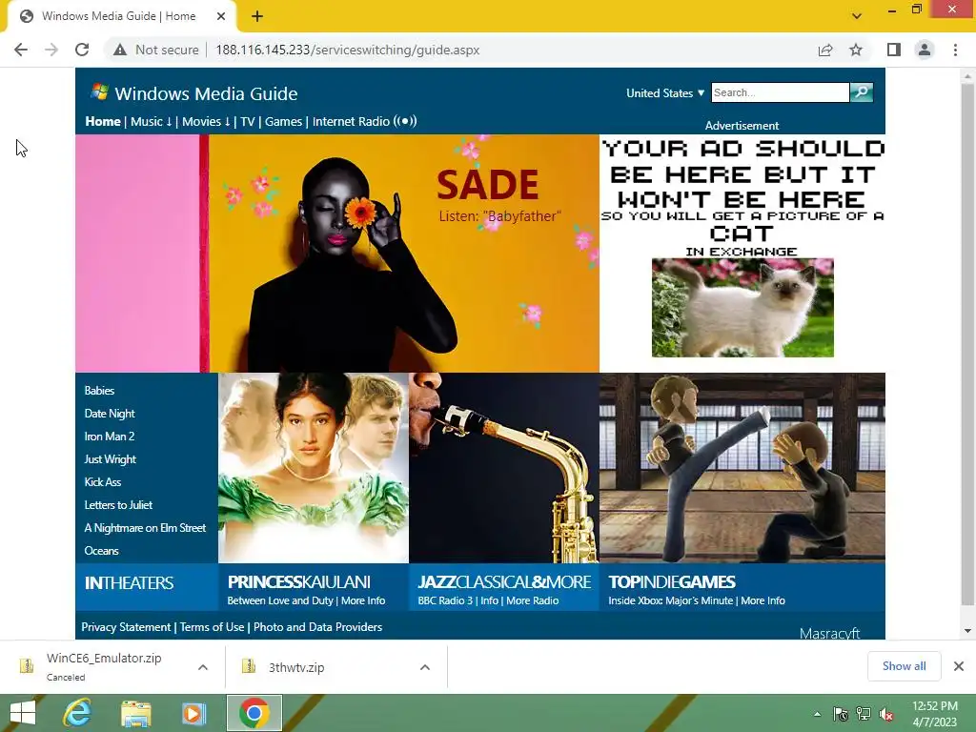Click the muted volume tray icon
The image size is (976, 732).
click(x=885, y=714)
